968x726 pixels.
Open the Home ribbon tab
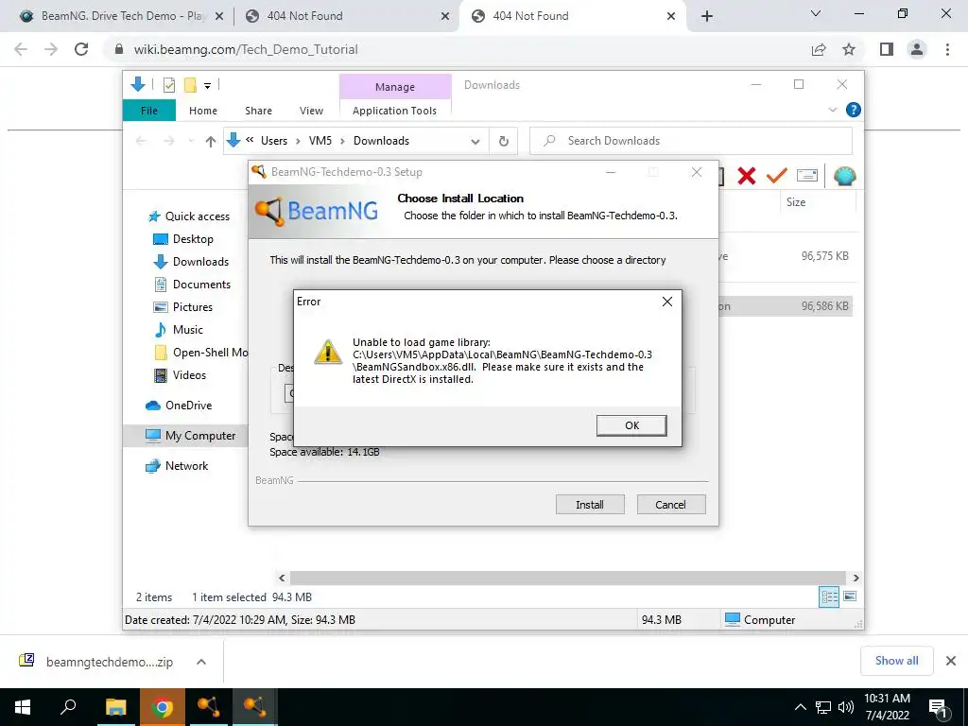(x=203, y=111)
